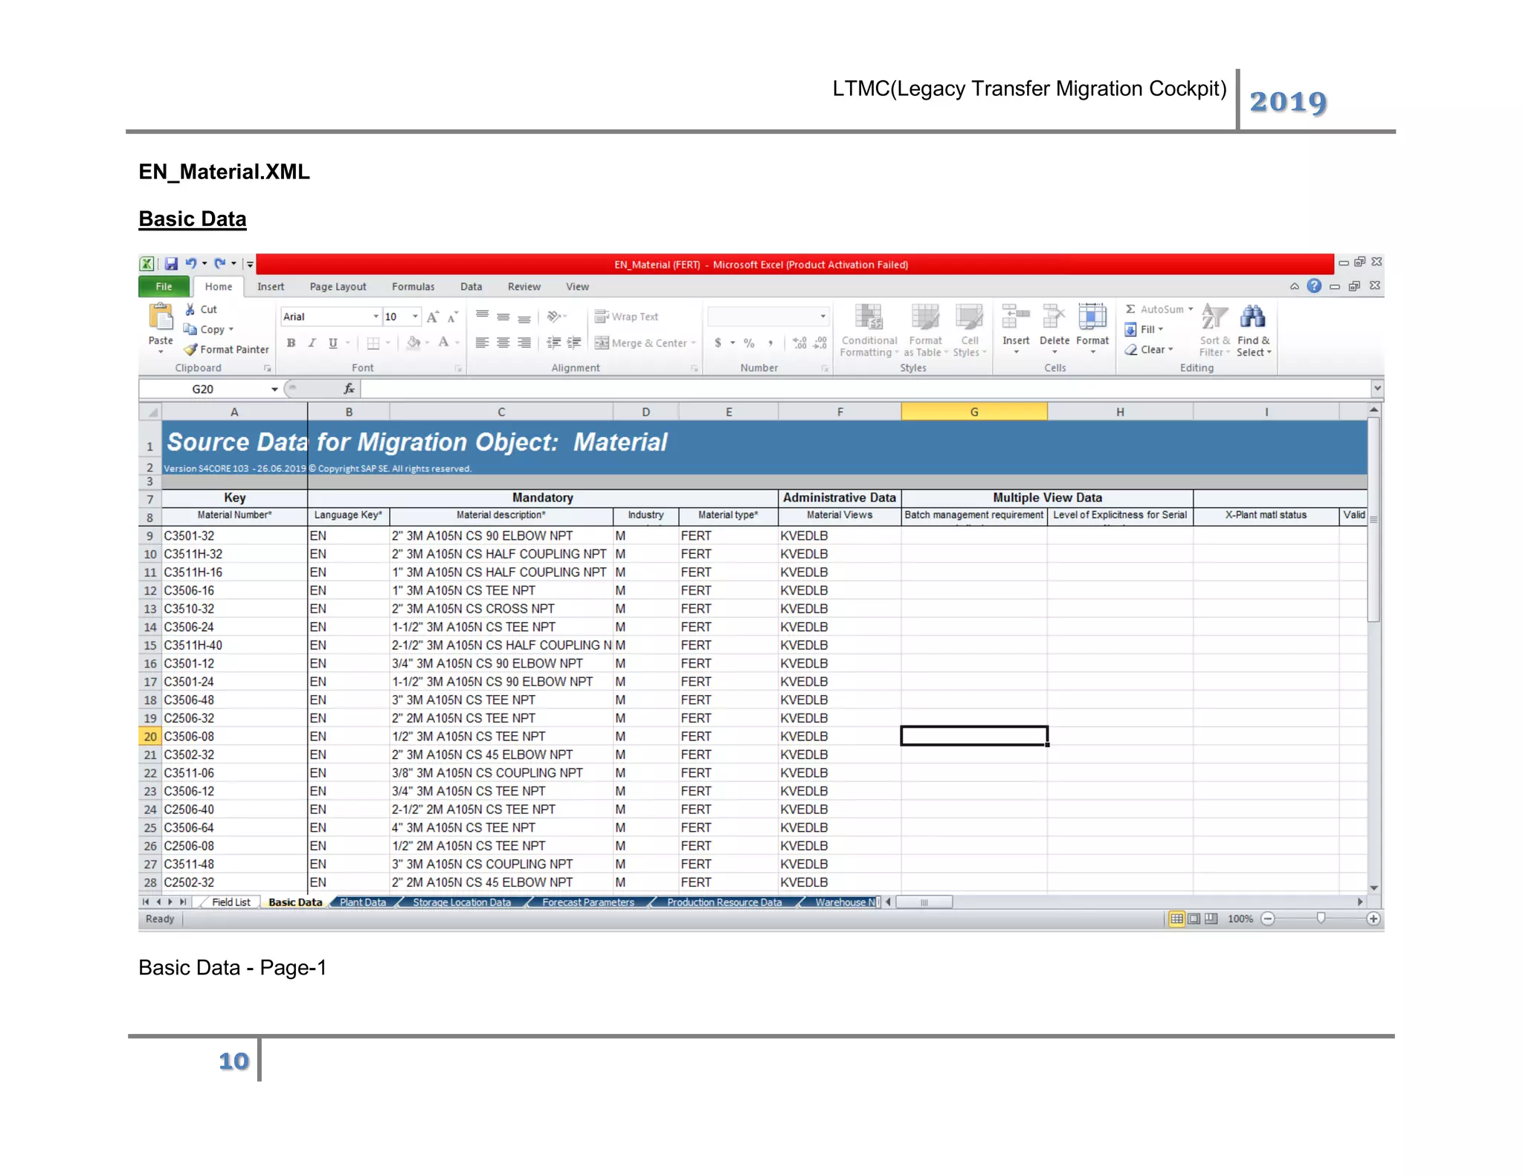Click the Format as Table icon

point(924,317)
